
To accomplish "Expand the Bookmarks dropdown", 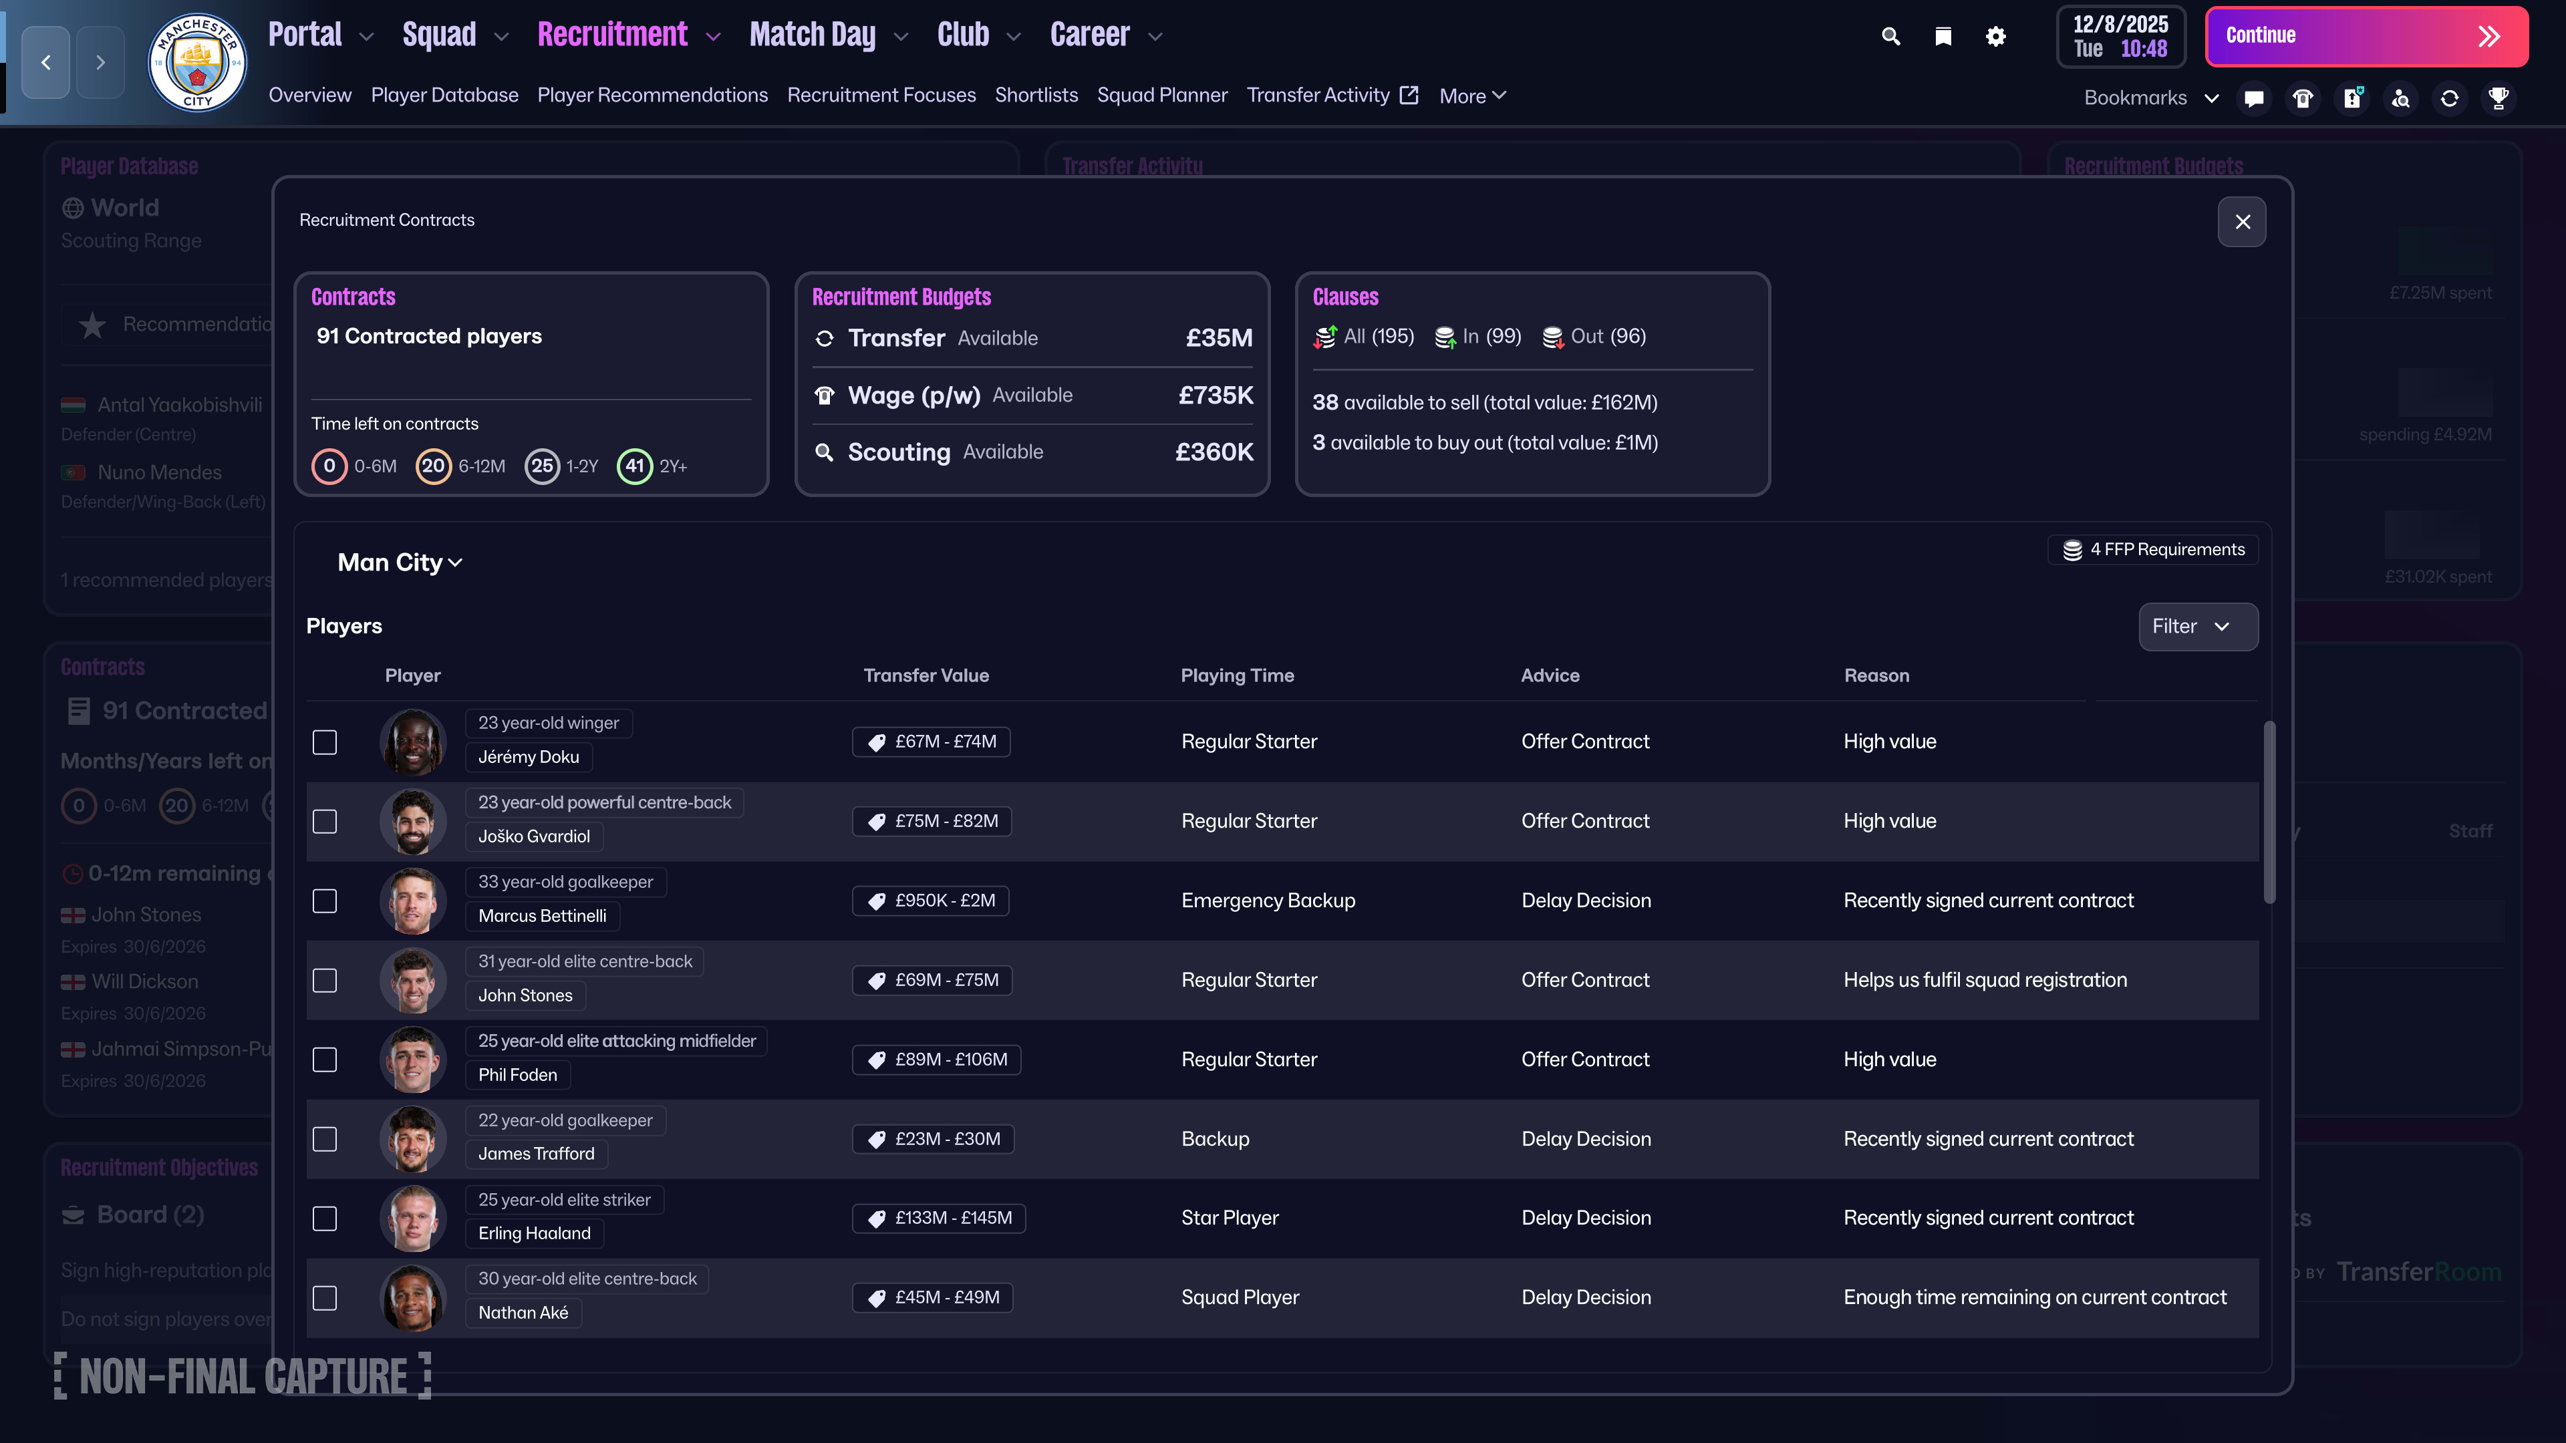I will [x=2150, y=98].
